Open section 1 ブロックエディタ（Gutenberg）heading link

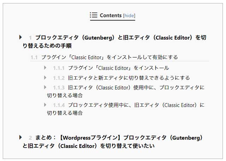pyautogui.click(x=114, y=42)
